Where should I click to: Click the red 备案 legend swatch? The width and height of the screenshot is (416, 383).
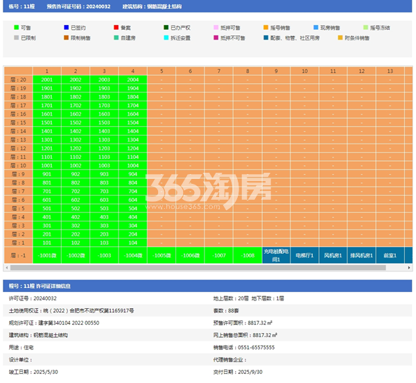pos(116,27)
